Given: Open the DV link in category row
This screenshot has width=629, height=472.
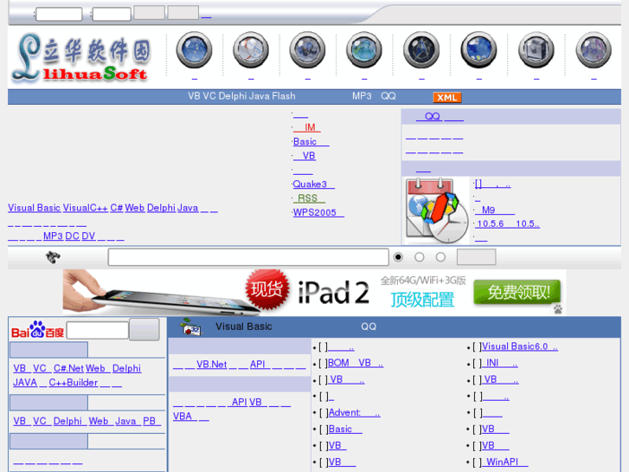Looking at the screenshot, I should click(x=88, y=236).
